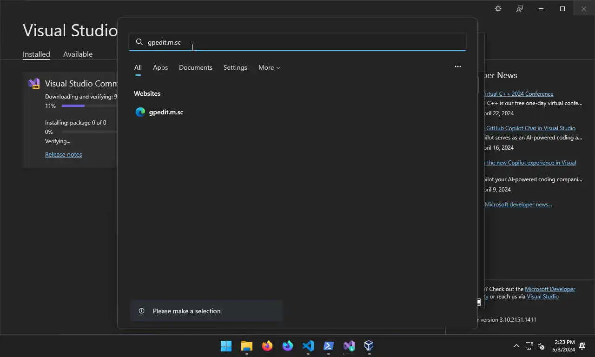Open VirtualBox from taskbar

[369, 346]
